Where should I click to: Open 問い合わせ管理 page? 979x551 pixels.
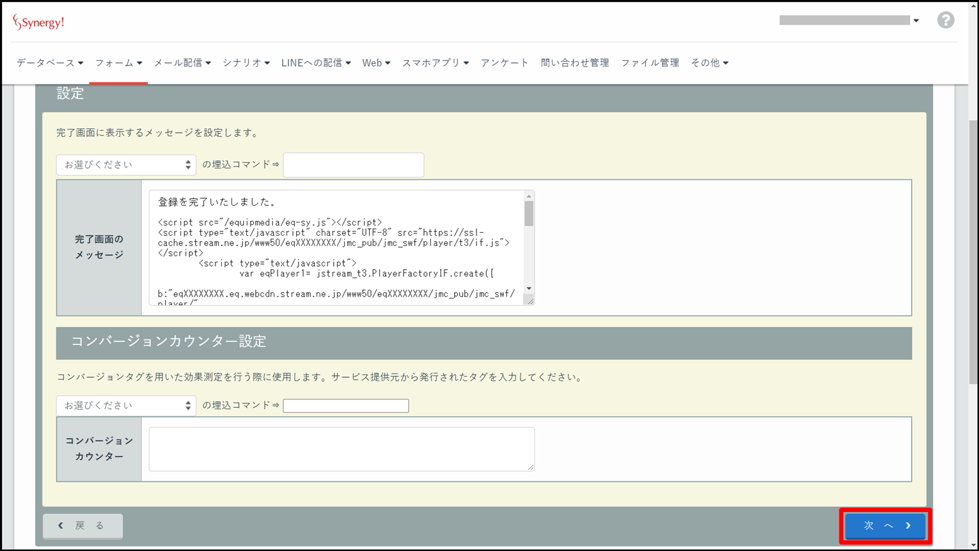574,63
